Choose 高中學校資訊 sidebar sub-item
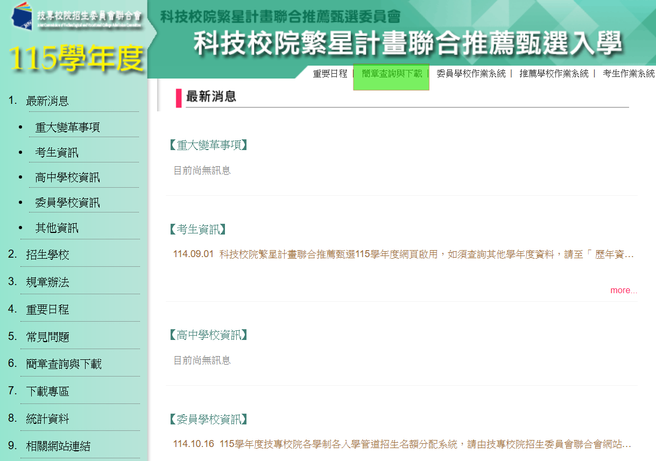656x461 pixels. coord(68,178)
